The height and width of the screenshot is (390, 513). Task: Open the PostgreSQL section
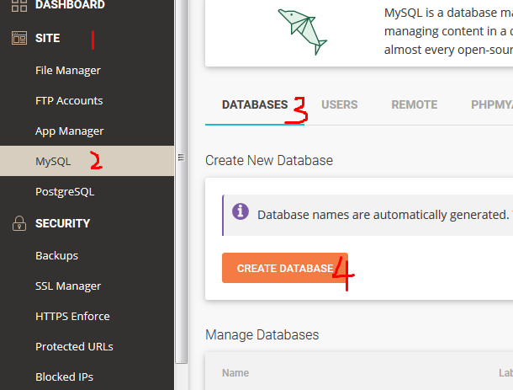(65, 191)
